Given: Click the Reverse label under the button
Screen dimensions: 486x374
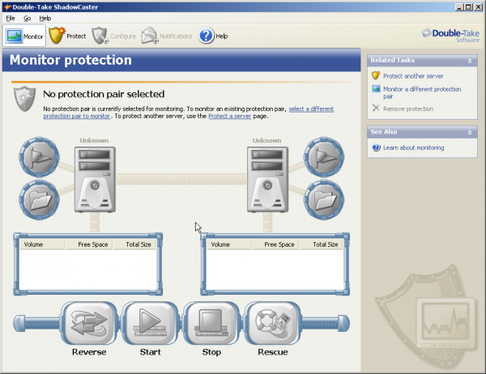Looking at the screenshot, I should click(x=89, y=352).
